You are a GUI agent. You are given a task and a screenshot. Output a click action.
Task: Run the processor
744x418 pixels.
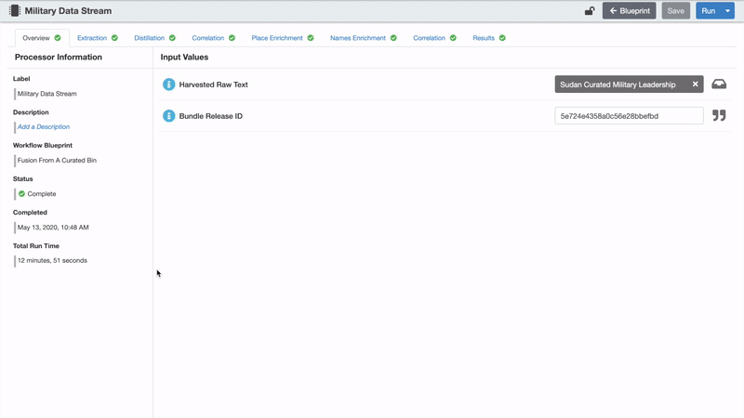click(x=709, y=10)
